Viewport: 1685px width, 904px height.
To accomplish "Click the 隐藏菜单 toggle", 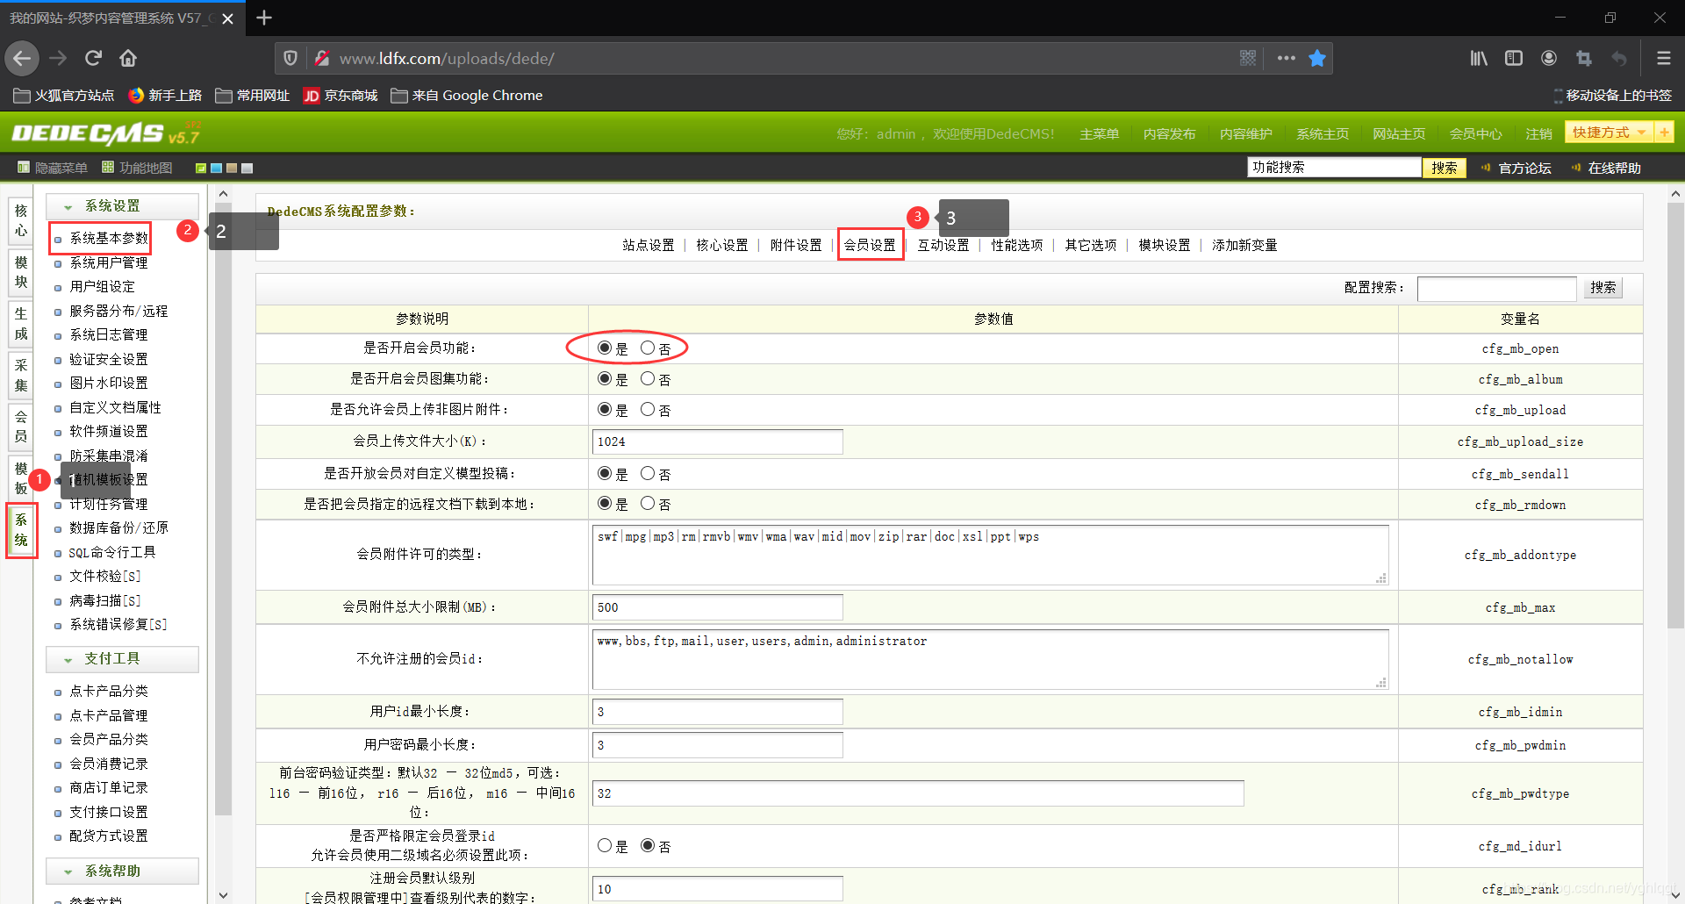I will [53, 168].
